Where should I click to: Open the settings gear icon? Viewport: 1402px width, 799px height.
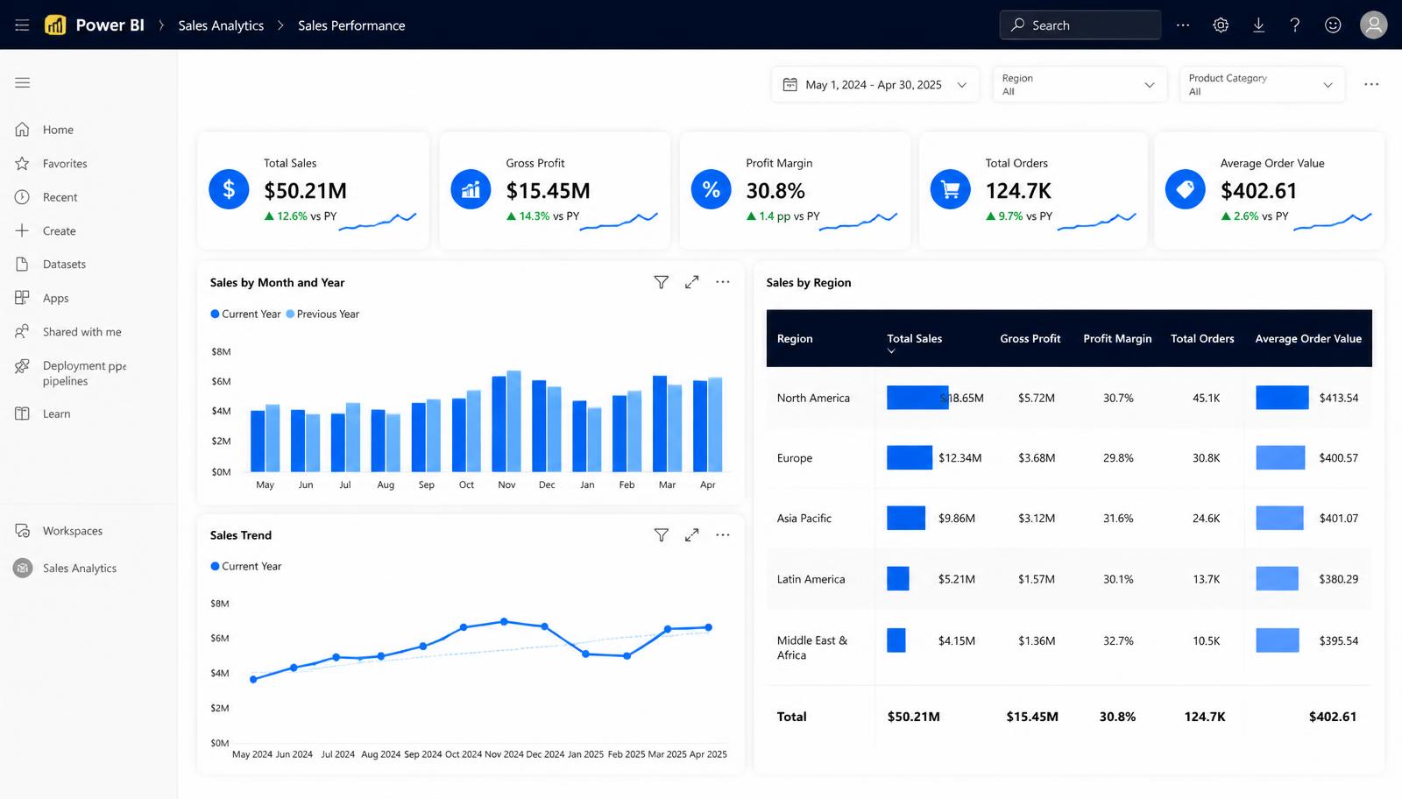[1221, 25]
